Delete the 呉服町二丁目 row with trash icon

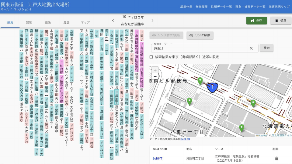(276, 159)
